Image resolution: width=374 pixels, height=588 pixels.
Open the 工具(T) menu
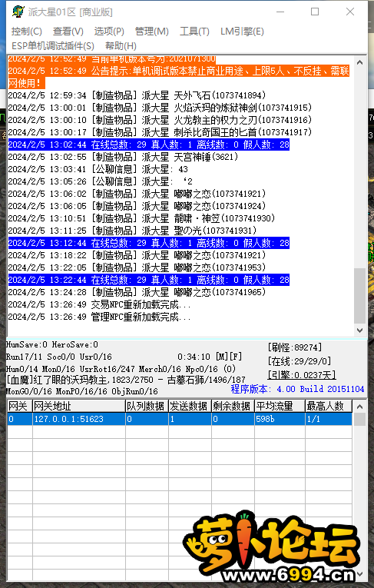point(194,31)
